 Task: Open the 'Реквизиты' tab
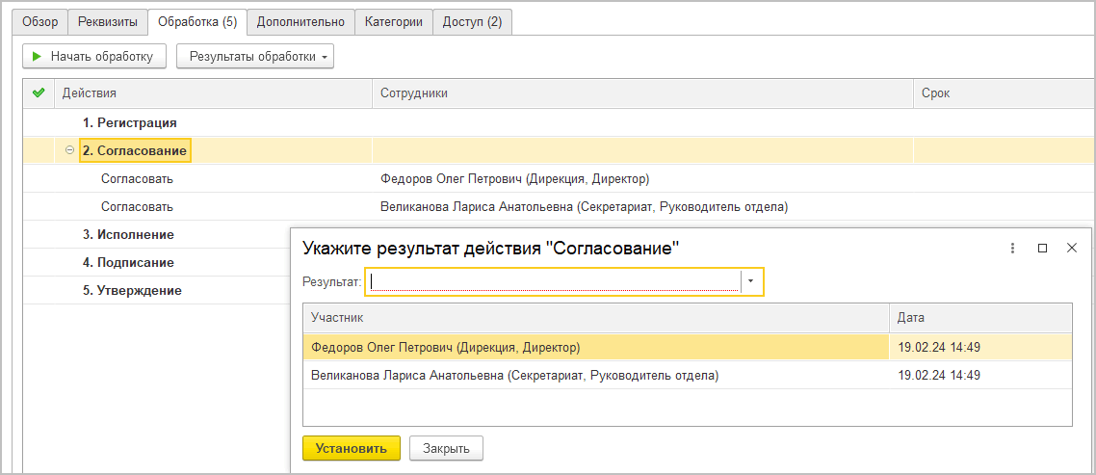[x=107, y=21]
